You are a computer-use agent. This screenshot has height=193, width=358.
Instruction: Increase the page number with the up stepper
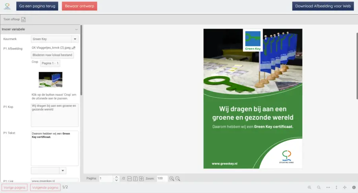(x=116, y=177)
